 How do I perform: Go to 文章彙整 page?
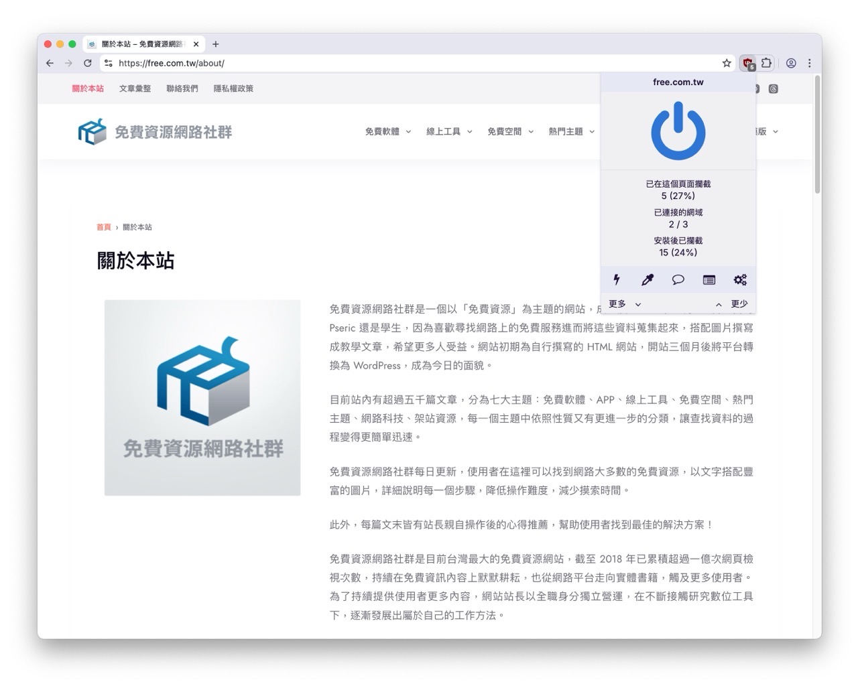[135, 88]
